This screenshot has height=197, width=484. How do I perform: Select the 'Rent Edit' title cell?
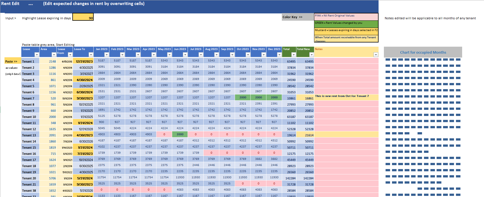(10, 4)
